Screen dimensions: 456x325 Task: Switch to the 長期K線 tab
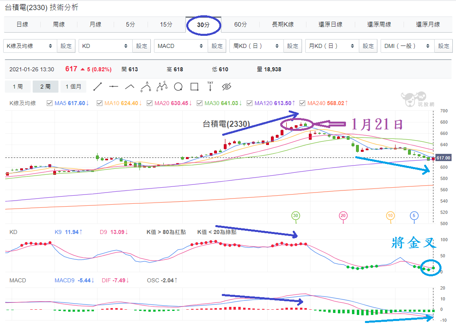tap(283, 25)
